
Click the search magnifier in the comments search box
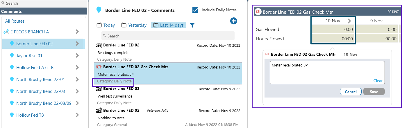click(105, 36)
